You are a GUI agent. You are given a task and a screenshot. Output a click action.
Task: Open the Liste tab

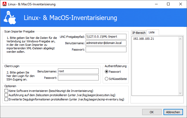click(152, 32)
